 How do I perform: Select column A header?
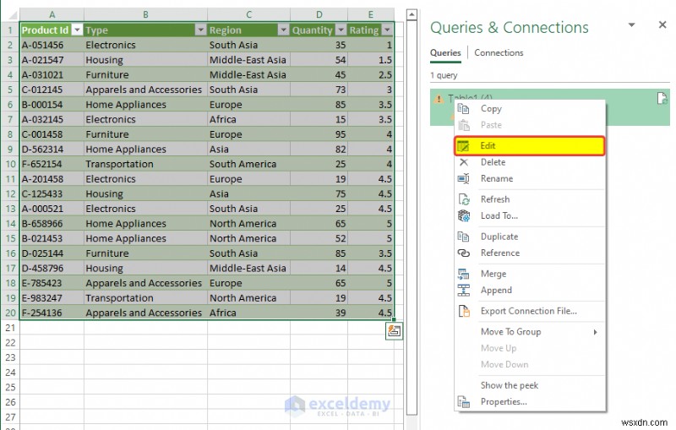[52, 14]
